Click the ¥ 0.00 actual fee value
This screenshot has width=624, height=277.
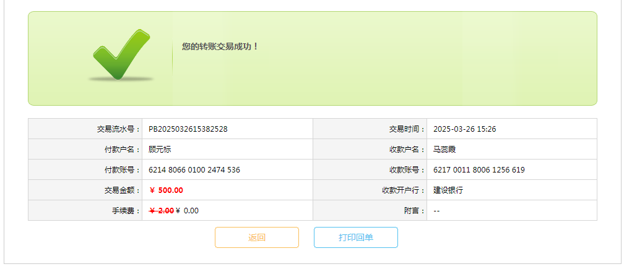pyautogui.click(x=188, y=211)
